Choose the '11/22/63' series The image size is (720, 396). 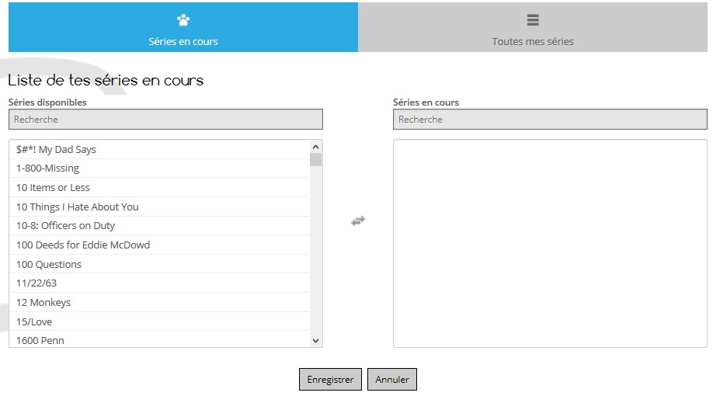(x=159, y=283)
